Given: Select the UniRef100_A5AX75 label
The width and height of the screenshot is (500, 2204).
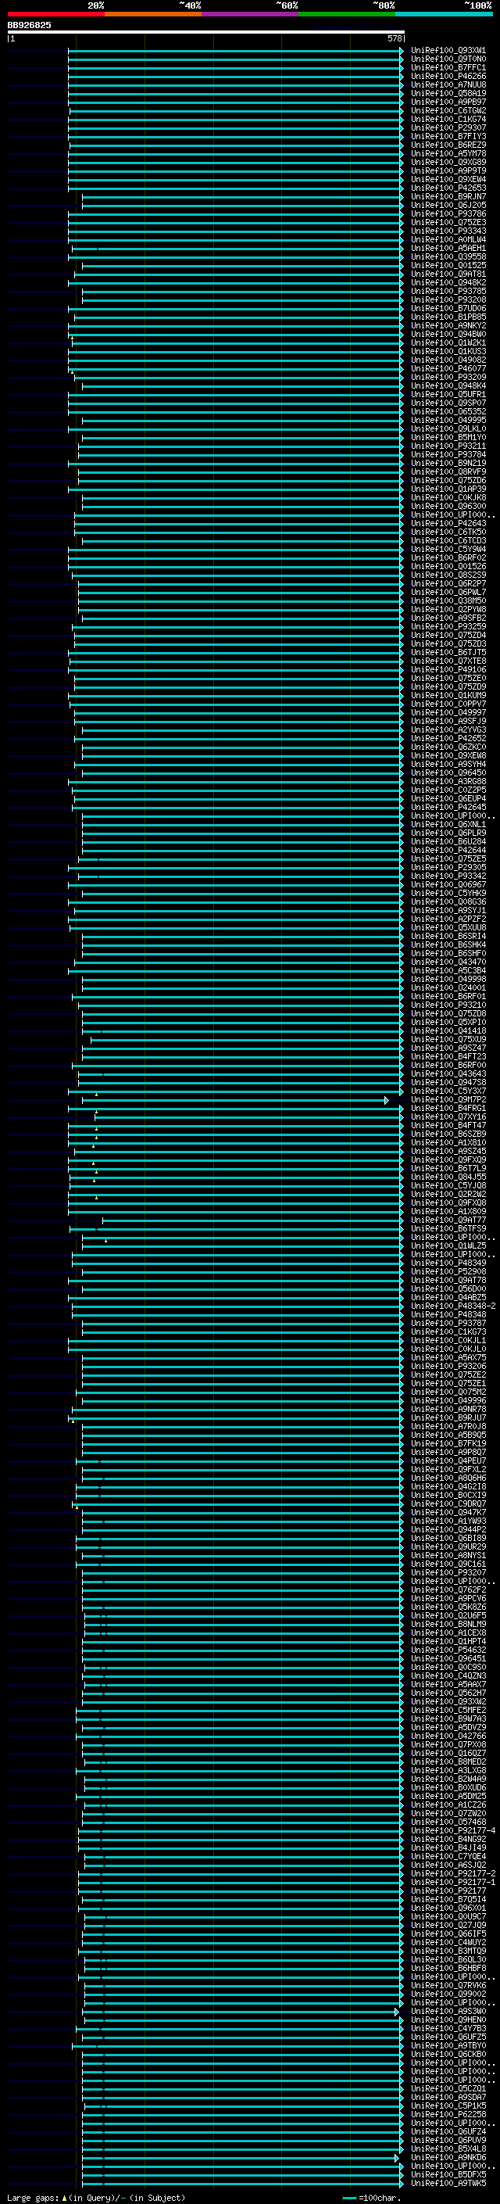Looking at the screenshot, I should click(448, 1358).
